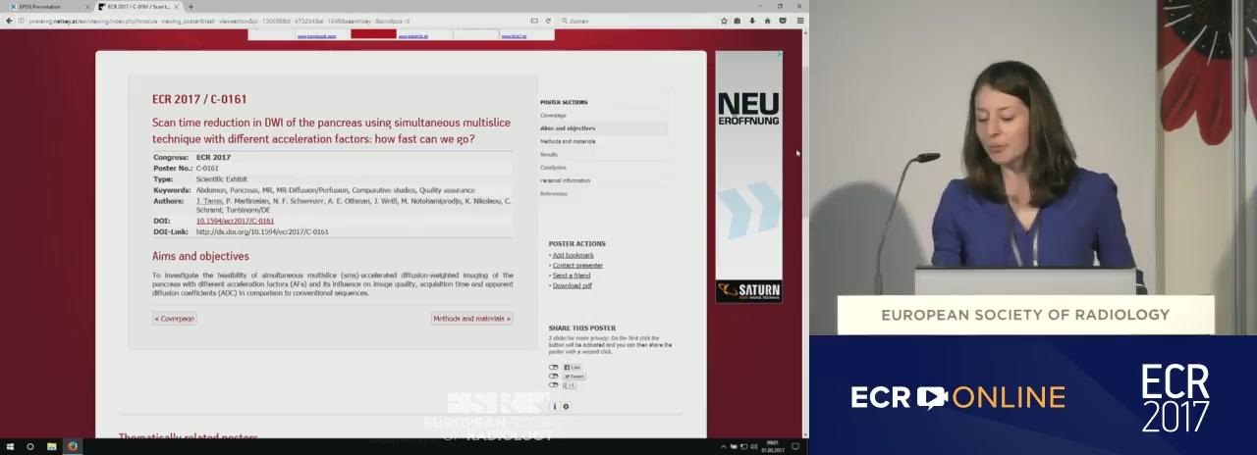Image resolution: width=1257 pixels, height=455 pixels.
Task: Enable the Google +1 share toggle
Action: click(x=554, y=385)
